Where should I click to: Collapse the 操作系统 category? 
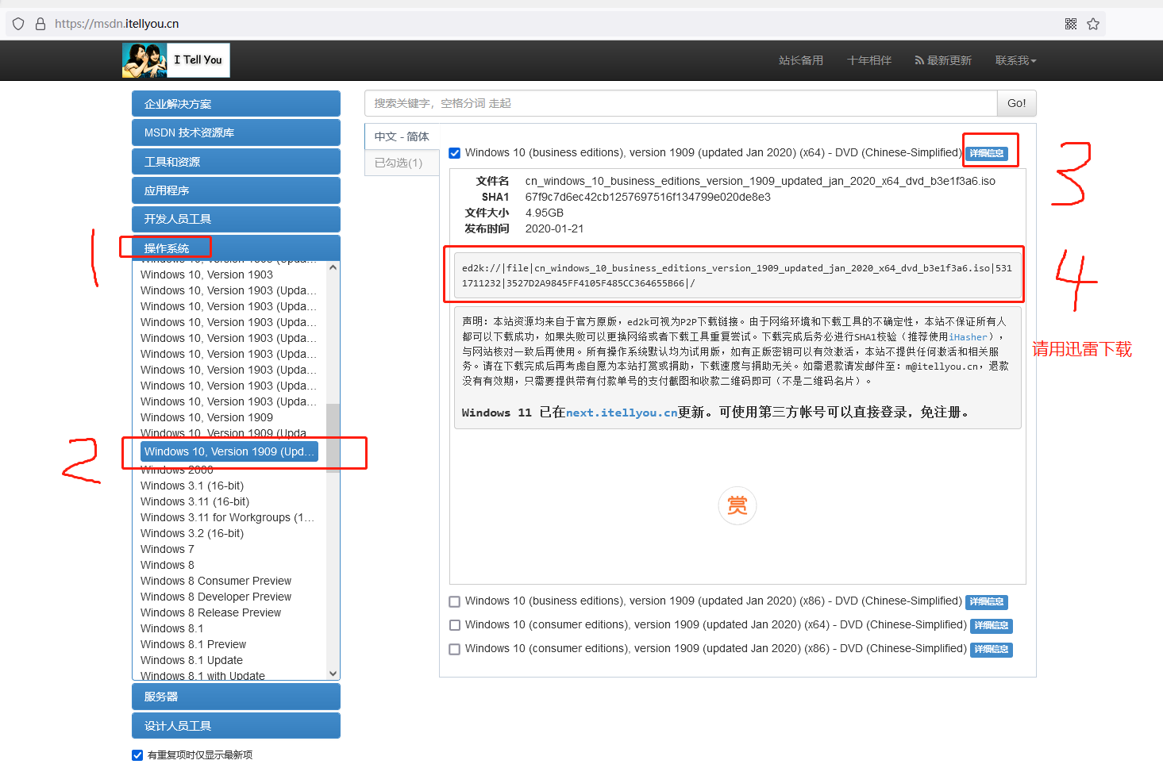[236, 248]
